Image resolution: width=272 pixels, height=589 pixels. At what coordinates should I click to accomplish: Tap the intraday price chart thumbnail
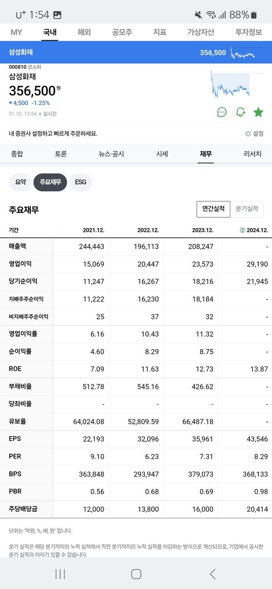click(x=230, y=84)
